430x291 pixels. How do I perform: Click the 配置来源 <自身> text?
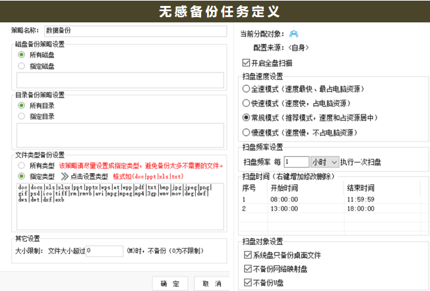tap(281, 48)
